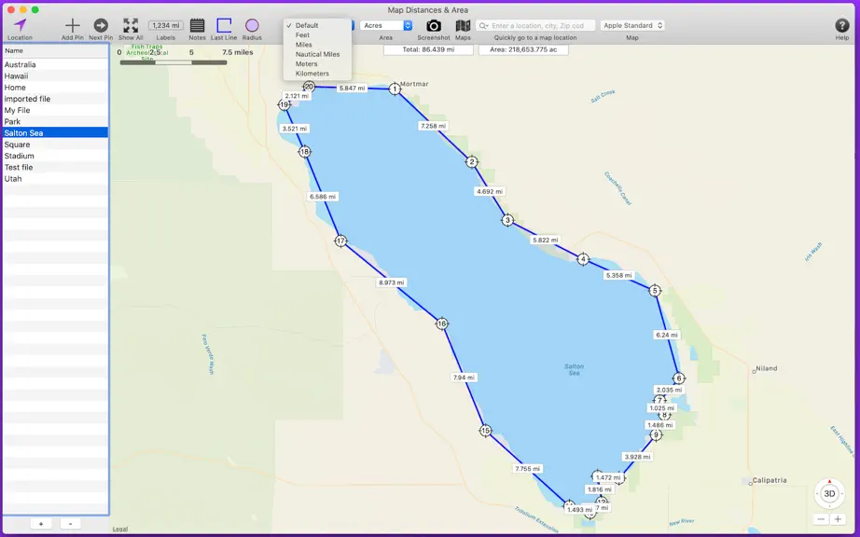The image size is (860, 537).
Task: Click the plus button below file list
Action: pyautogui.click(x=41, y=524)
